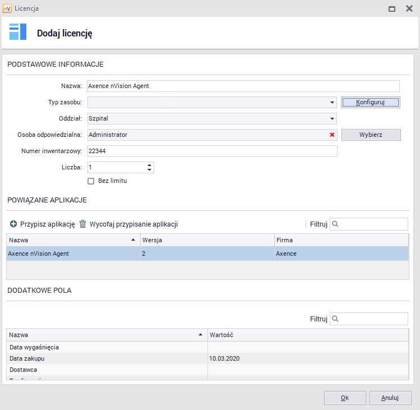Screen dimensions: 420x410
Task: Expand the Oddział dropdown list
Action: coord(332,119)
